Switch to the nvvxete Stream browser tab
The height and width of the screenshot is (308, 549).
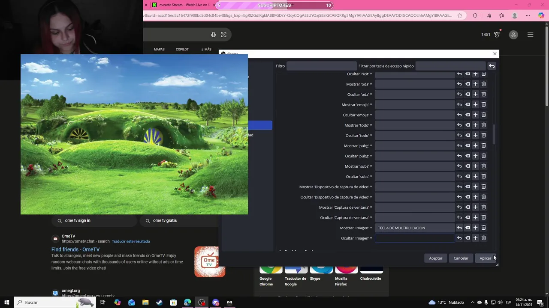(x=183, y=5)
